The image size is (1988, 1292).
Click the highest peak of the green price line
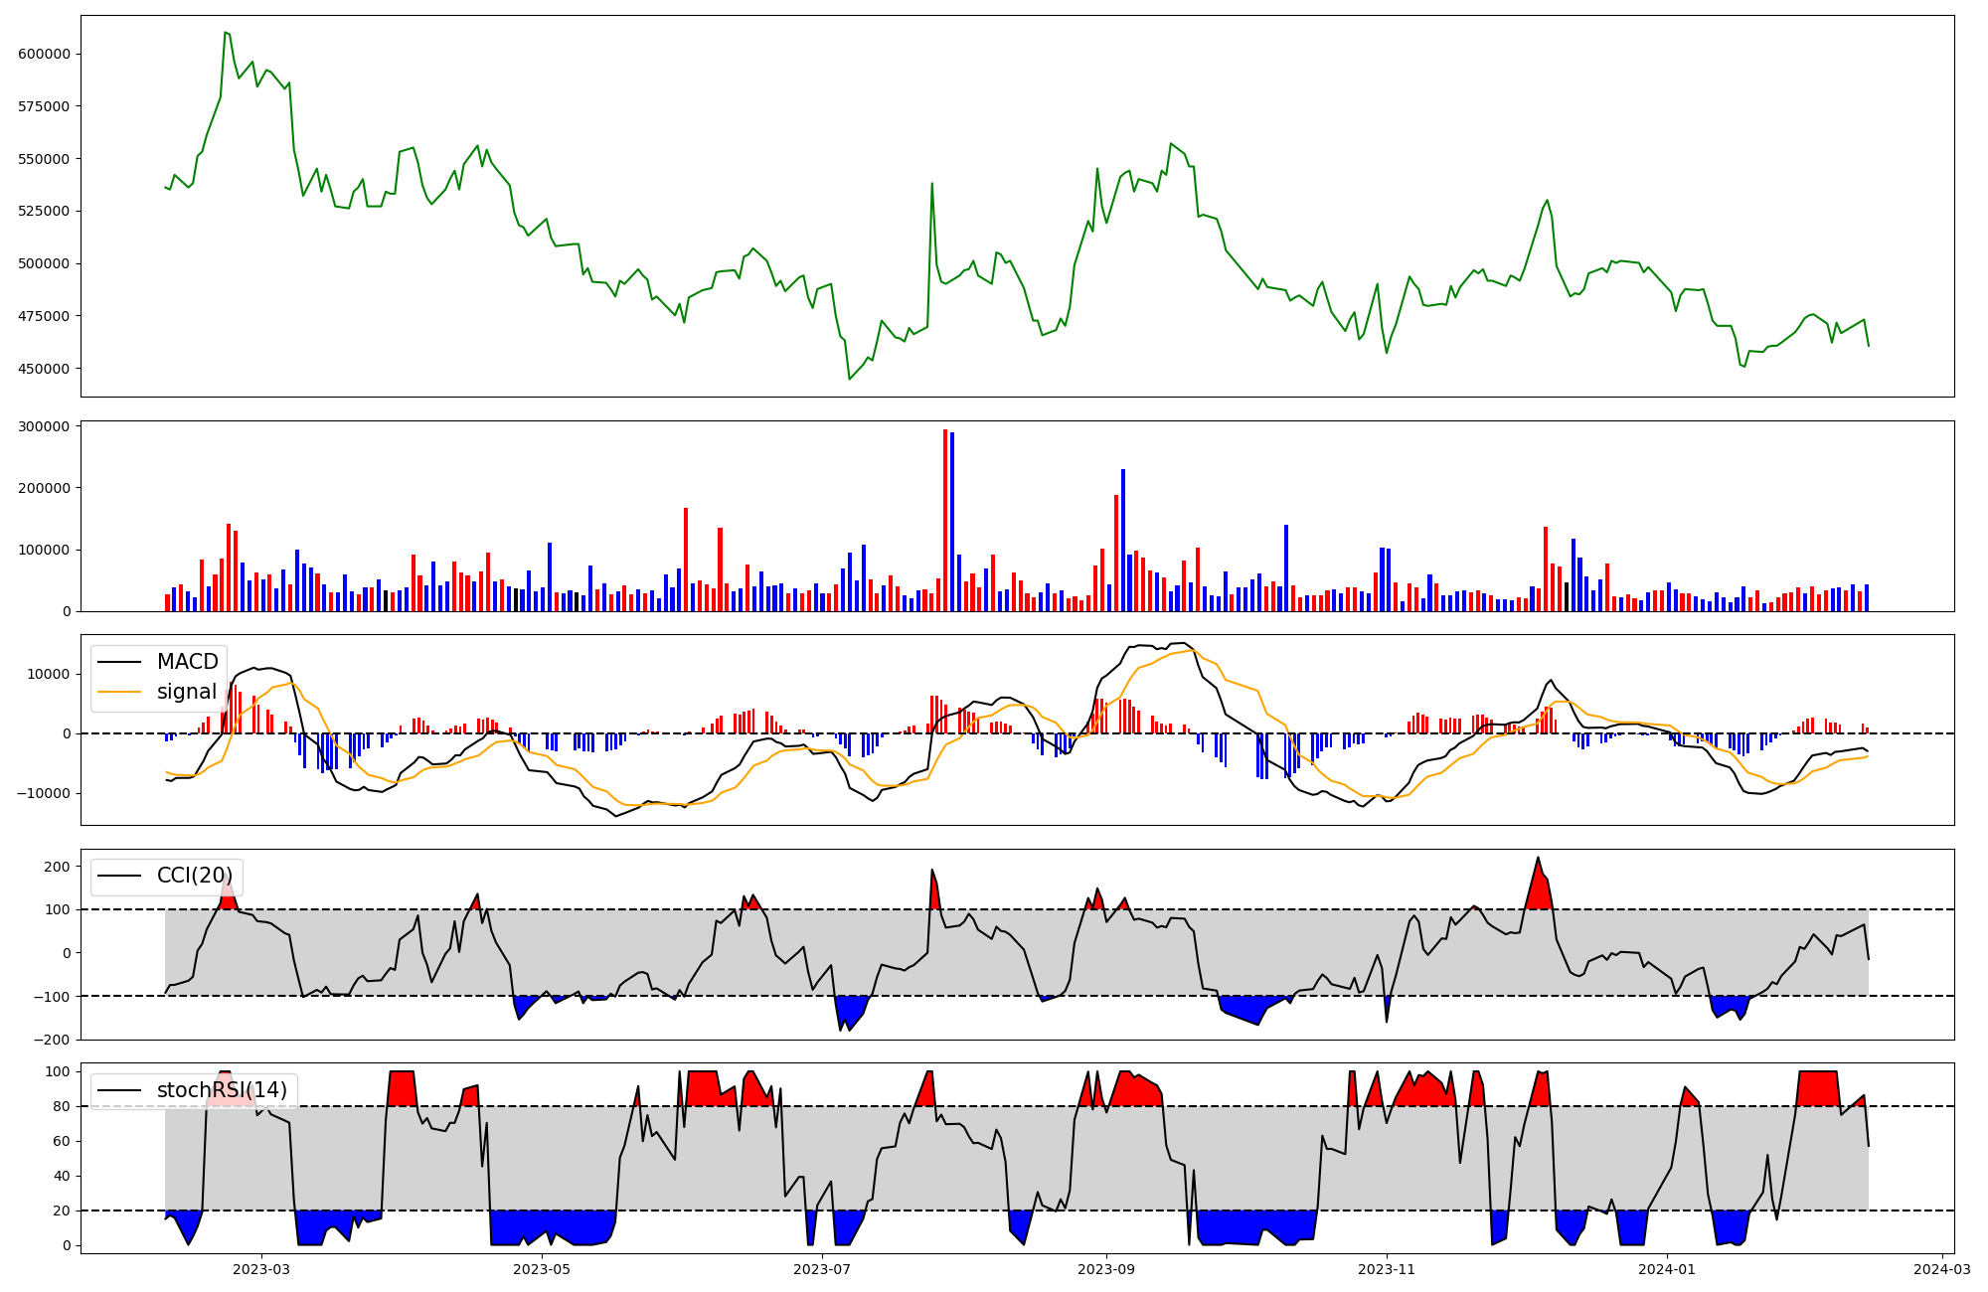point(226,33)
